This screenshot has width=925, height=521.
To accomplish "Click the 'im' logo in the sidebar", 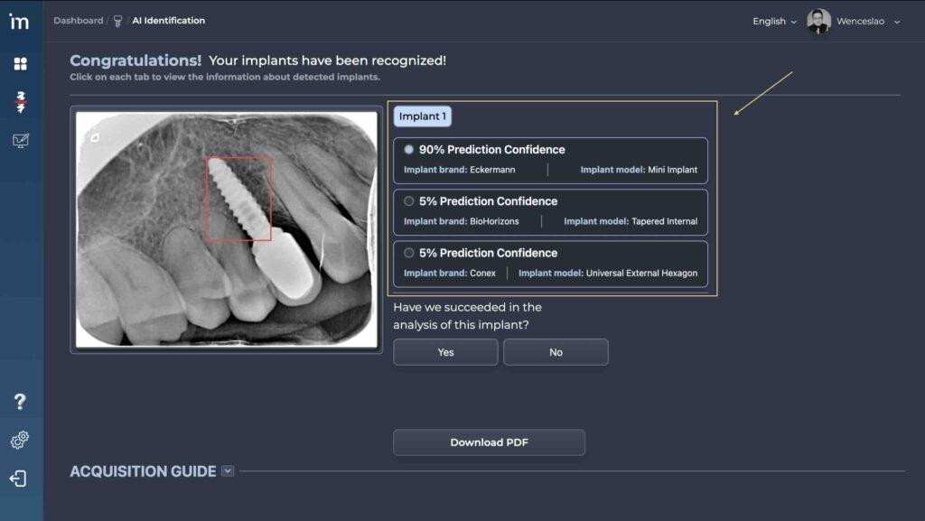I will pyautogui.click(x=19, y=22).
